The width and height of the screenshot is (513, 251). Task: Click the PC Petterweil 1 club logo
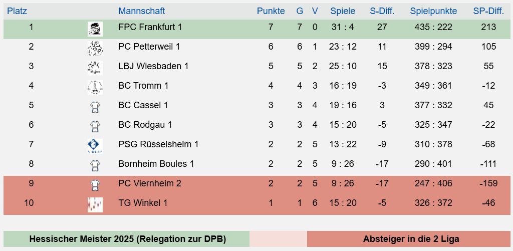click(95, 49)
